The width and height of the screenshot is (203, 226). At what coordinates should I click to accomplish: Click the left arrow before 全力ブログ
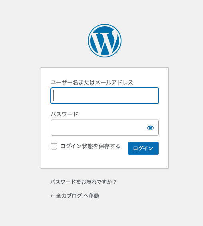52,196
